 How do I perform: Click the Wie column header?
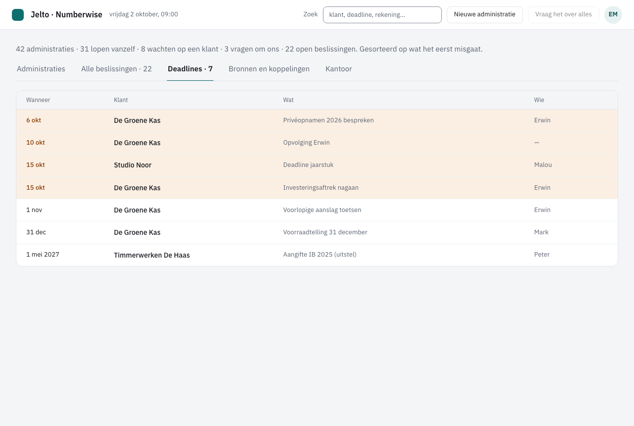click(539, 100)
